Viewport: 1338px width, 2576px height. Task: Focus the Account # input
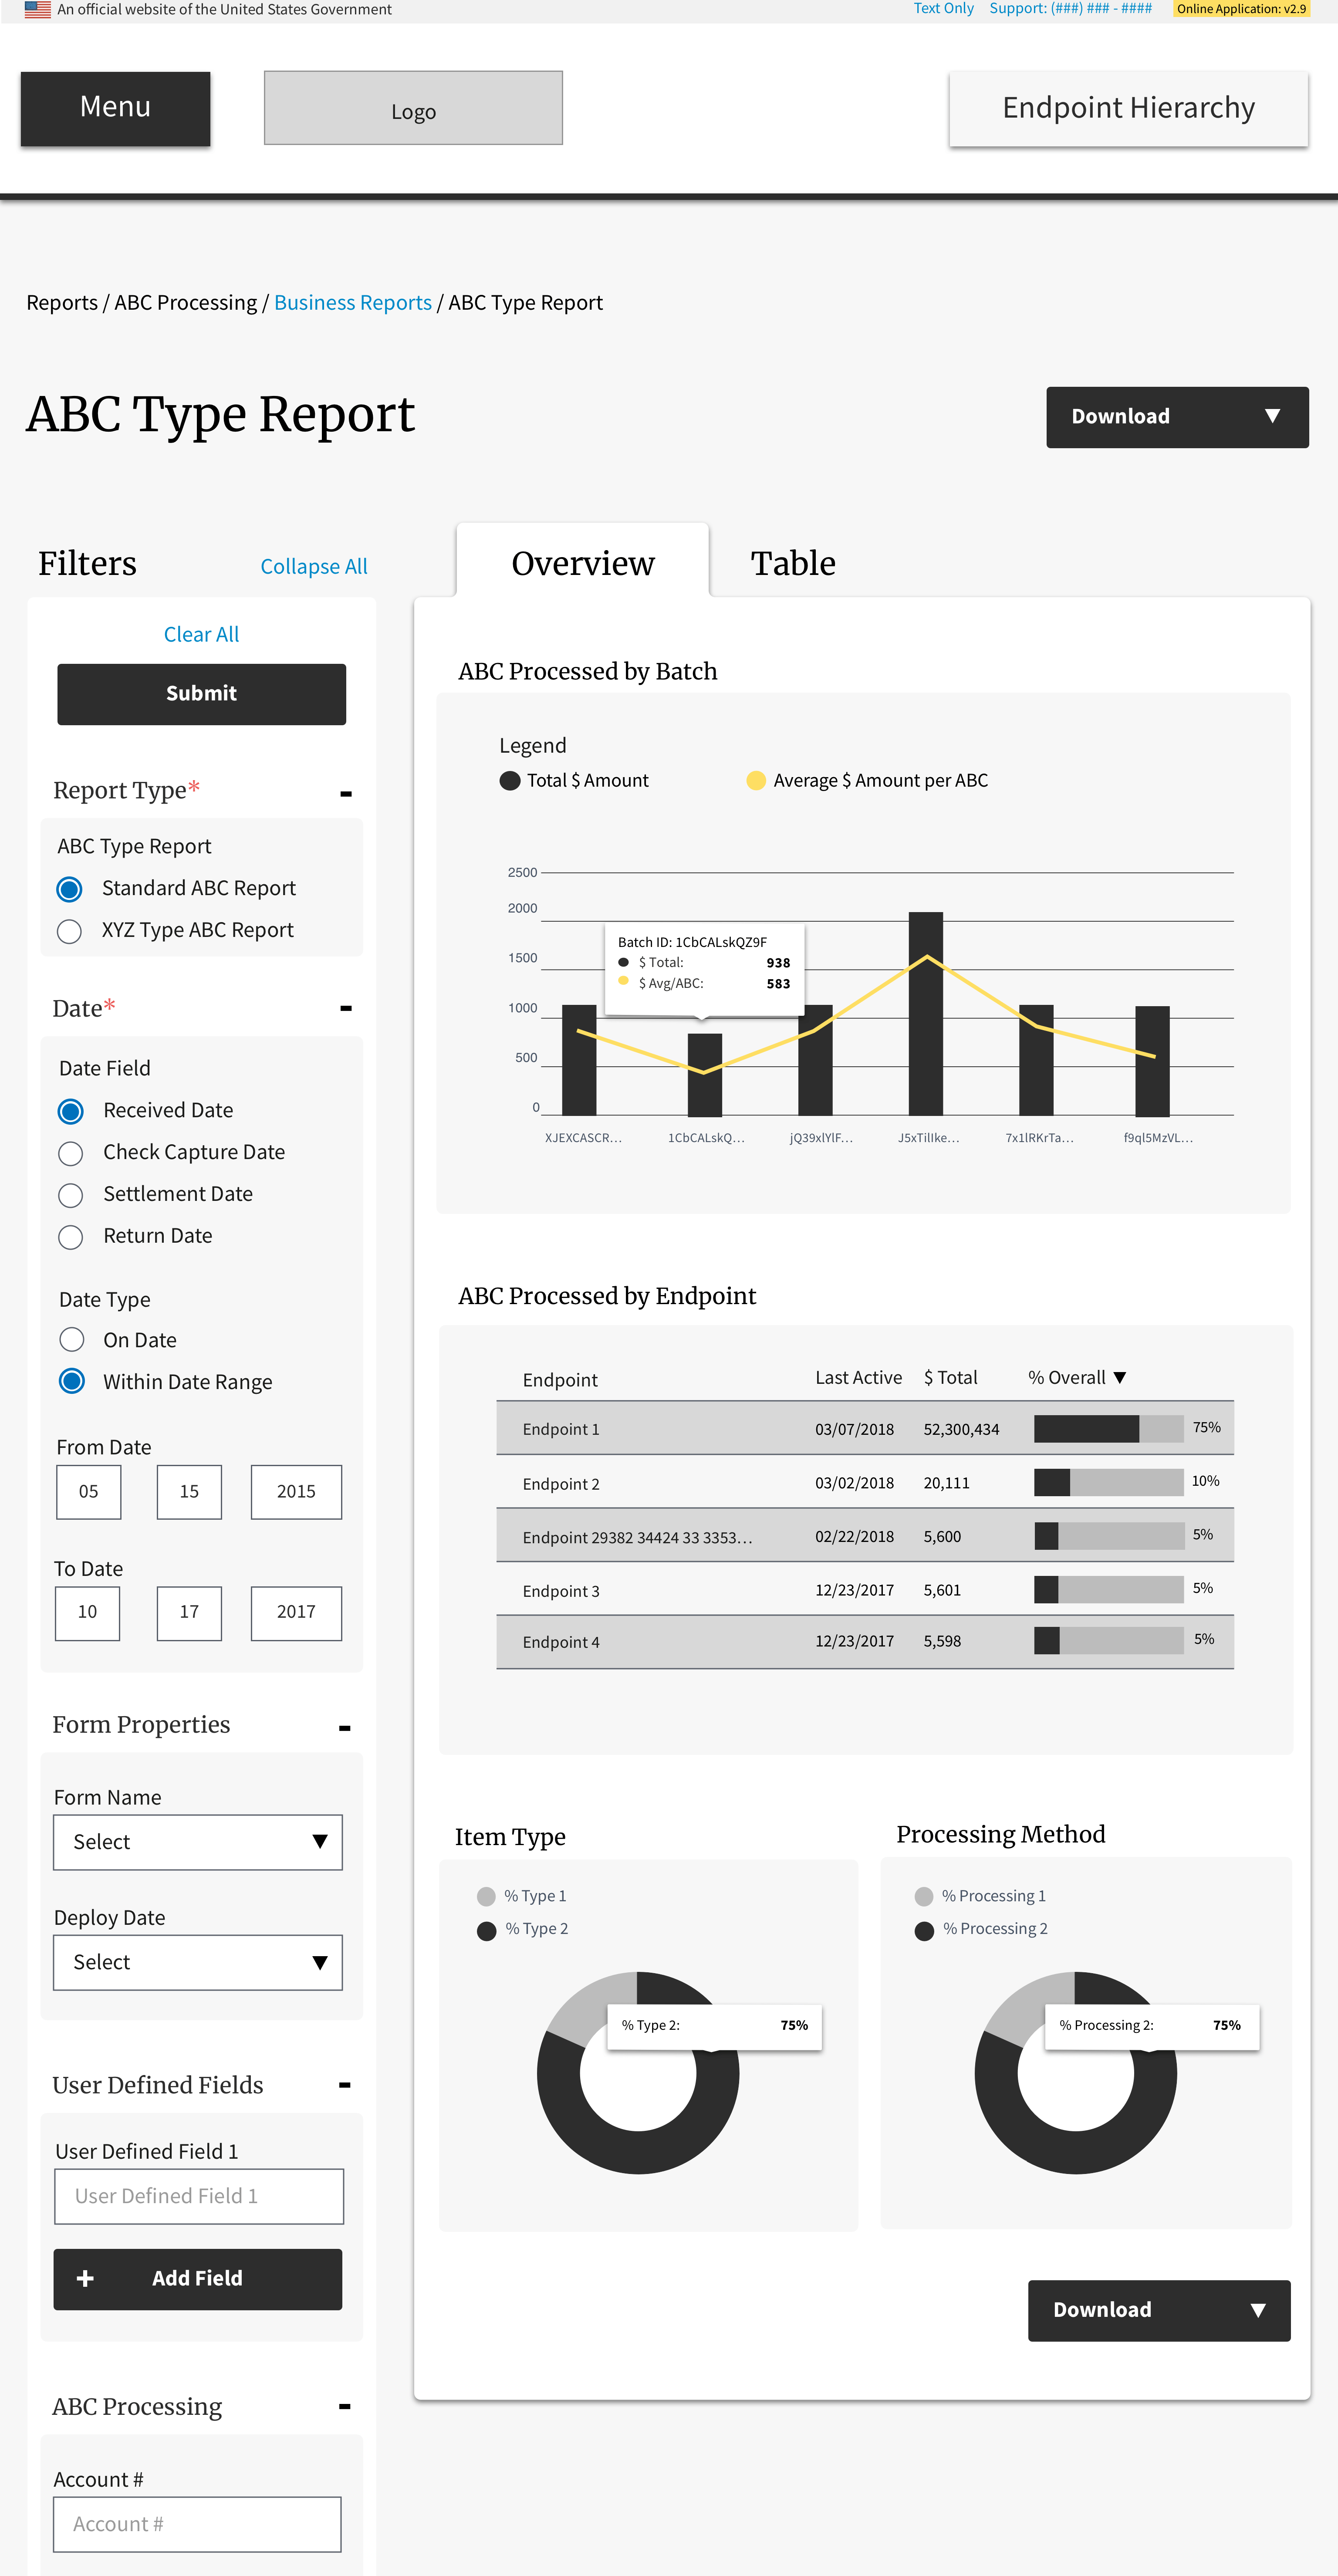pyautogui.click(x=197, y=2524)
